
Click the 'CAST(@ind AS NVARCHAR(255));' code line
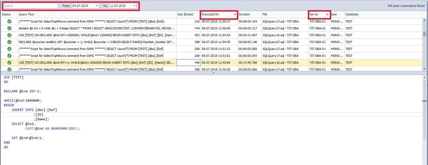point(53,129)
